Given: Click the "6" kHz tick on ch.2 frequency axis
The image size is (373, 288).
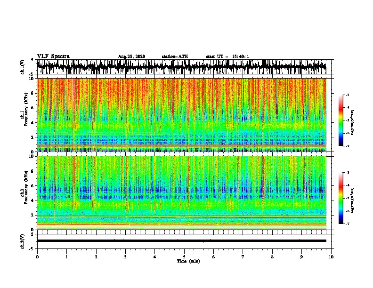Looking at the screenshot, I should [x=33, y=186].
